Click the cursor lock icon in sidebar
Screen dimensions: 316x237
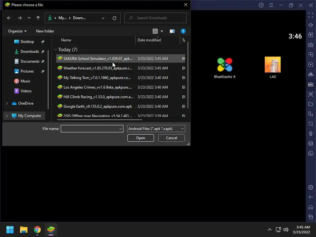point(310,35)
